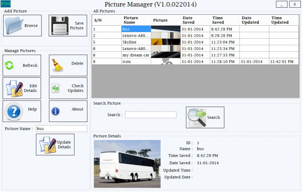Click the 11:23:04 PM time cell
This screenshot has height=192, width=302.
[225, 42]
